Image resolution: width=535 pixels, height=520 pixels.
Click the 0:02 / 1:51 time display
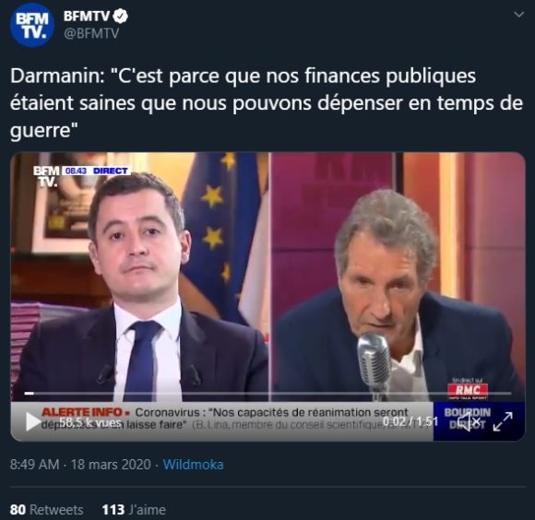410,421
